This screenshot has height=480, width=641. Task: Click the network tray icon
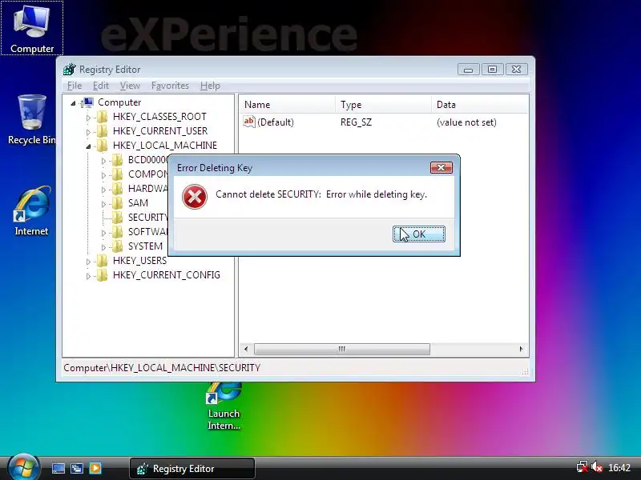coord(582,467)
